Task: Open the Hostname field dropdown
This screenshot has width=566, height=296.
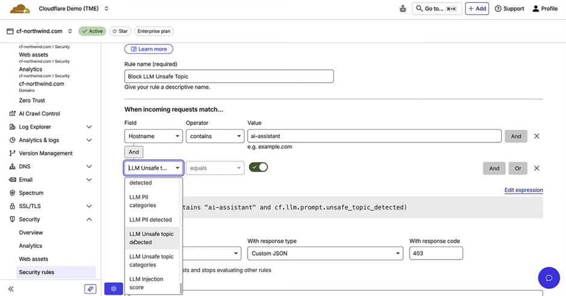Action: tap(154, 137)
